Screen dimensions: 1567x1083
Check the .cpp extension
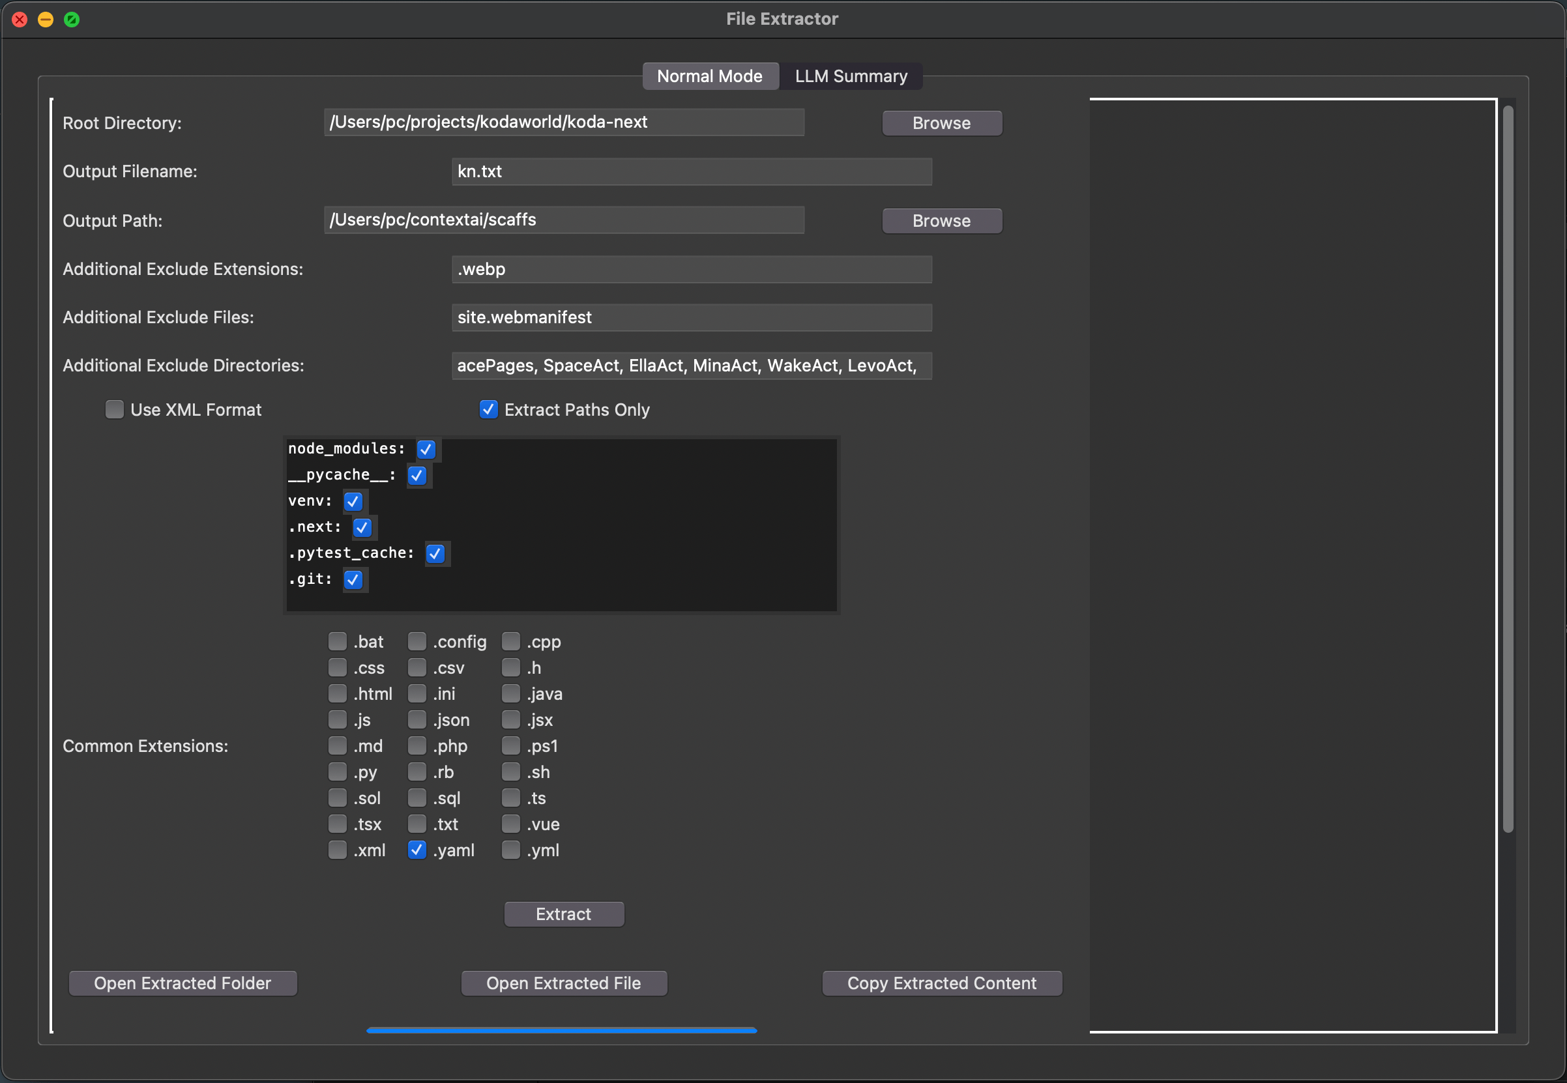point(511,641)
